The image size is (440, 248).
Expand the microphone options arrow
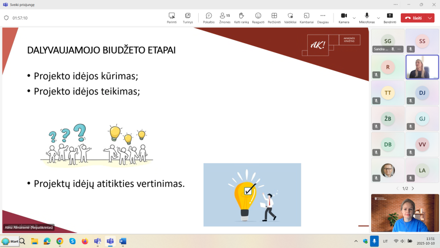coord(378,18)
